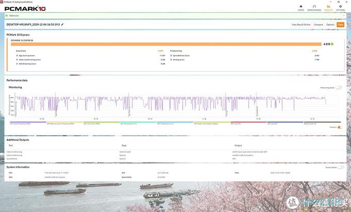Image resolution: width=351 pixels, height=212 pixels.
Task: Click the Time label in System information
Action: [237, 173]
